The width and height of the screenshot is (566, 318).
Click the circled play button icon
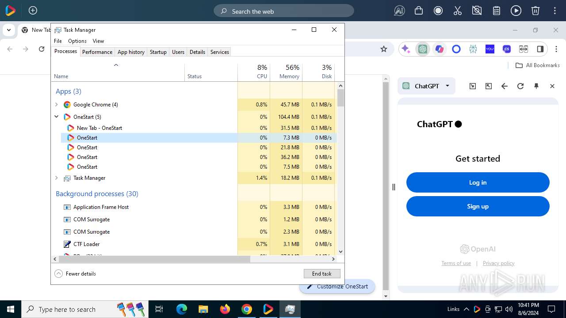(x=516, y=11)
